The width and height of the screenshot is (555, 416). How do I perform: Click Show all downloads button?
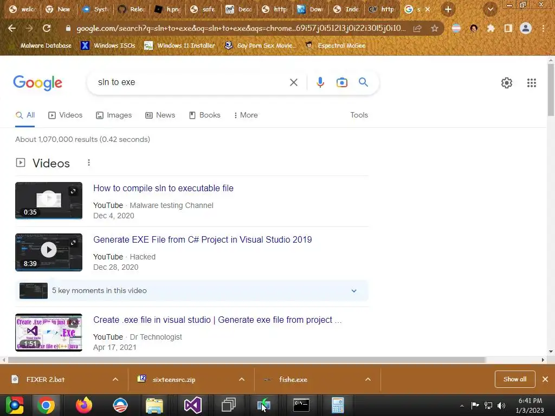(515, 379)
